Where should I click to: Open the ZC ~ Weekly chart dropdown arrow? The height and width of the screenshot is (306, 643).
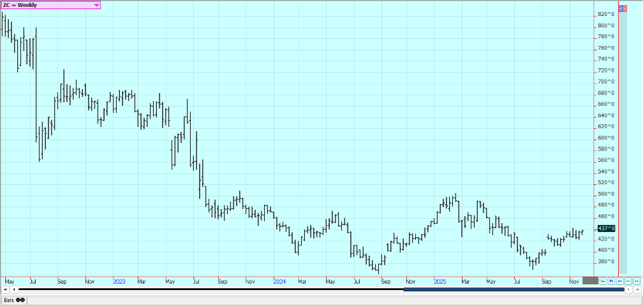96,5
